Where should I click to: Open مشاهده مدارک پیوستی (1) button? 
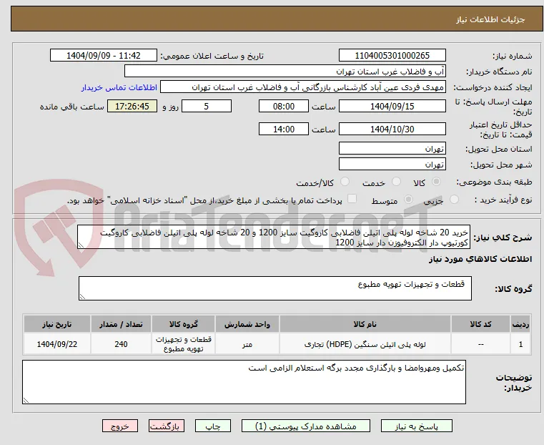(x=306, y=426)
